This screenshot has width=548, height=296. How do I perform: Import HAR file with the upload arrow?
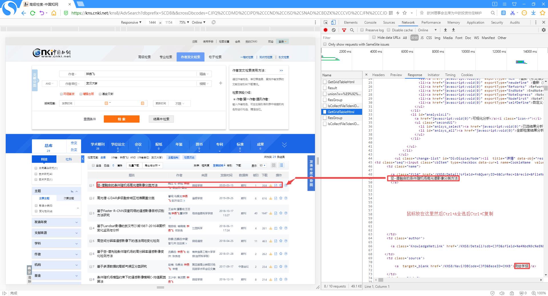(x=445, y=30)
